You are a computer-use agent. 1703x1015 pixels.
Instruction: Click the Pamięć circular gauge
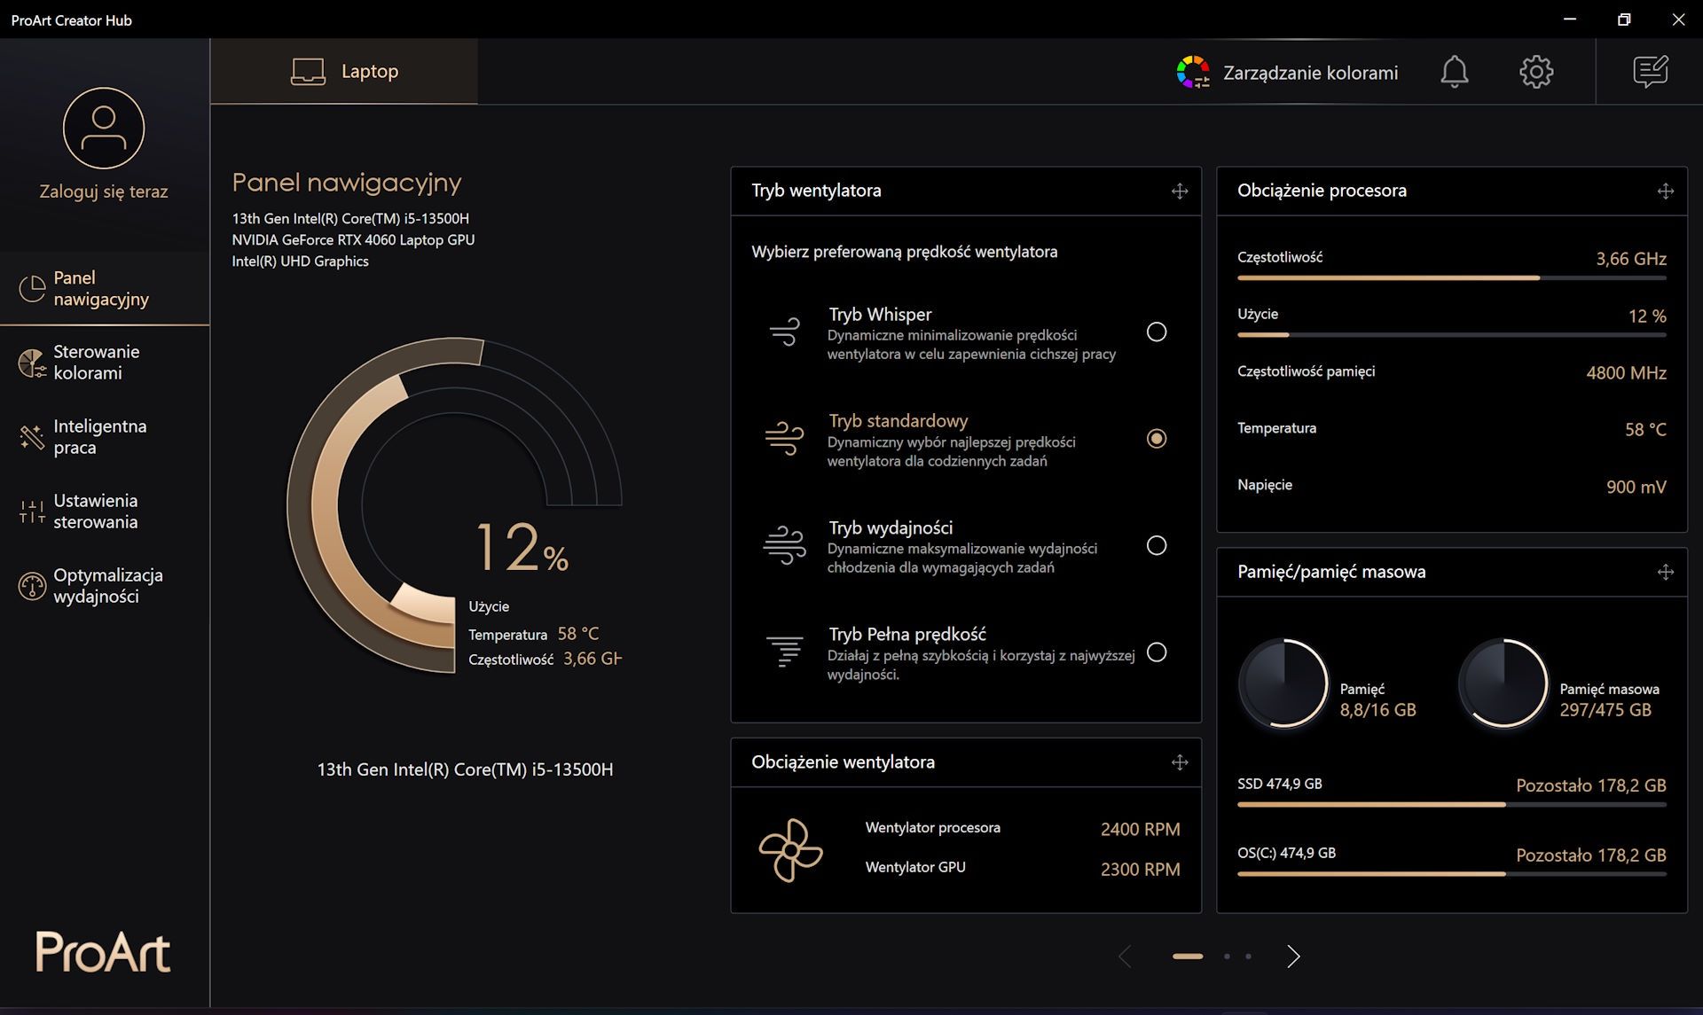coord(1283,683)
